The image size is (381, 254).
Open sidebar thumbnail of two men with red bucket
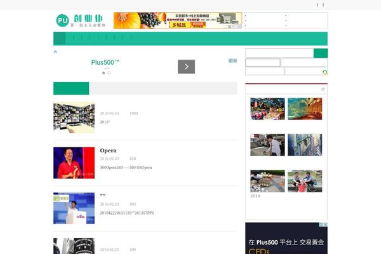pyautogui.click(x=305, y=181)
